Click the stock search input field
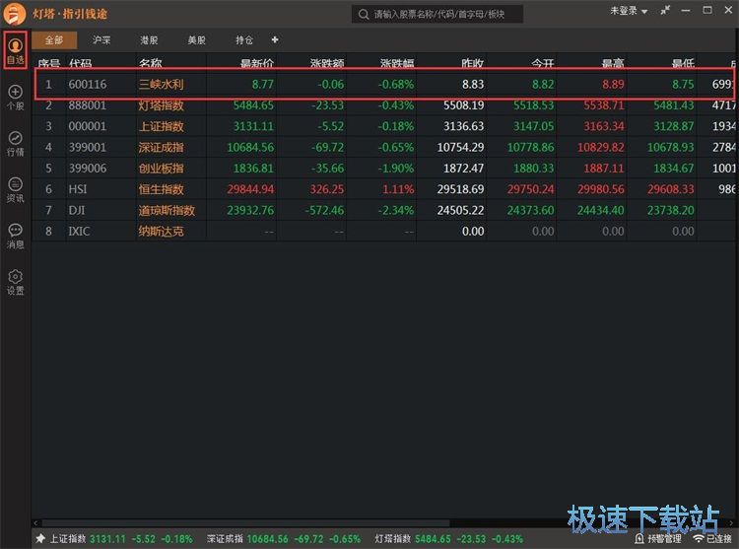The width and height of the screenshot is (739, 549). pyautogui.click(x=438, y=14)
